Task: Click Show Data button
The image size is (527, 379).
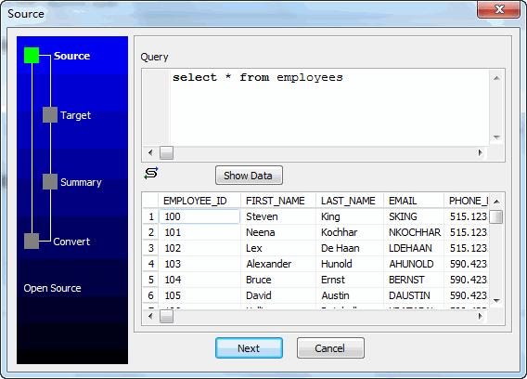Action: click(249, 176)
